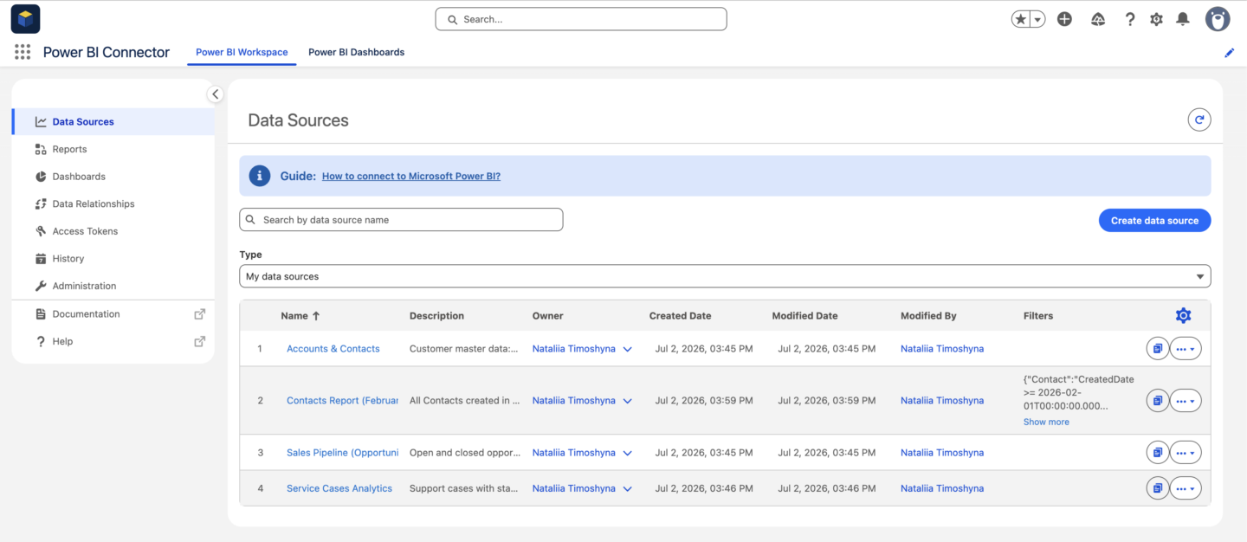Open Documentation in the sidebar
Image resolution: width=1247 pixels, height=542 pixels.
(113, 314)
